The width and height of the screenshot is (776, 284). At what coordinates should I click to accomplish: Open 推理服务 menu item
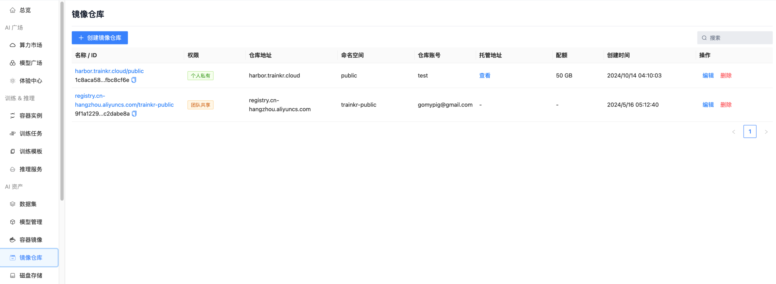[x=31, y=169]
